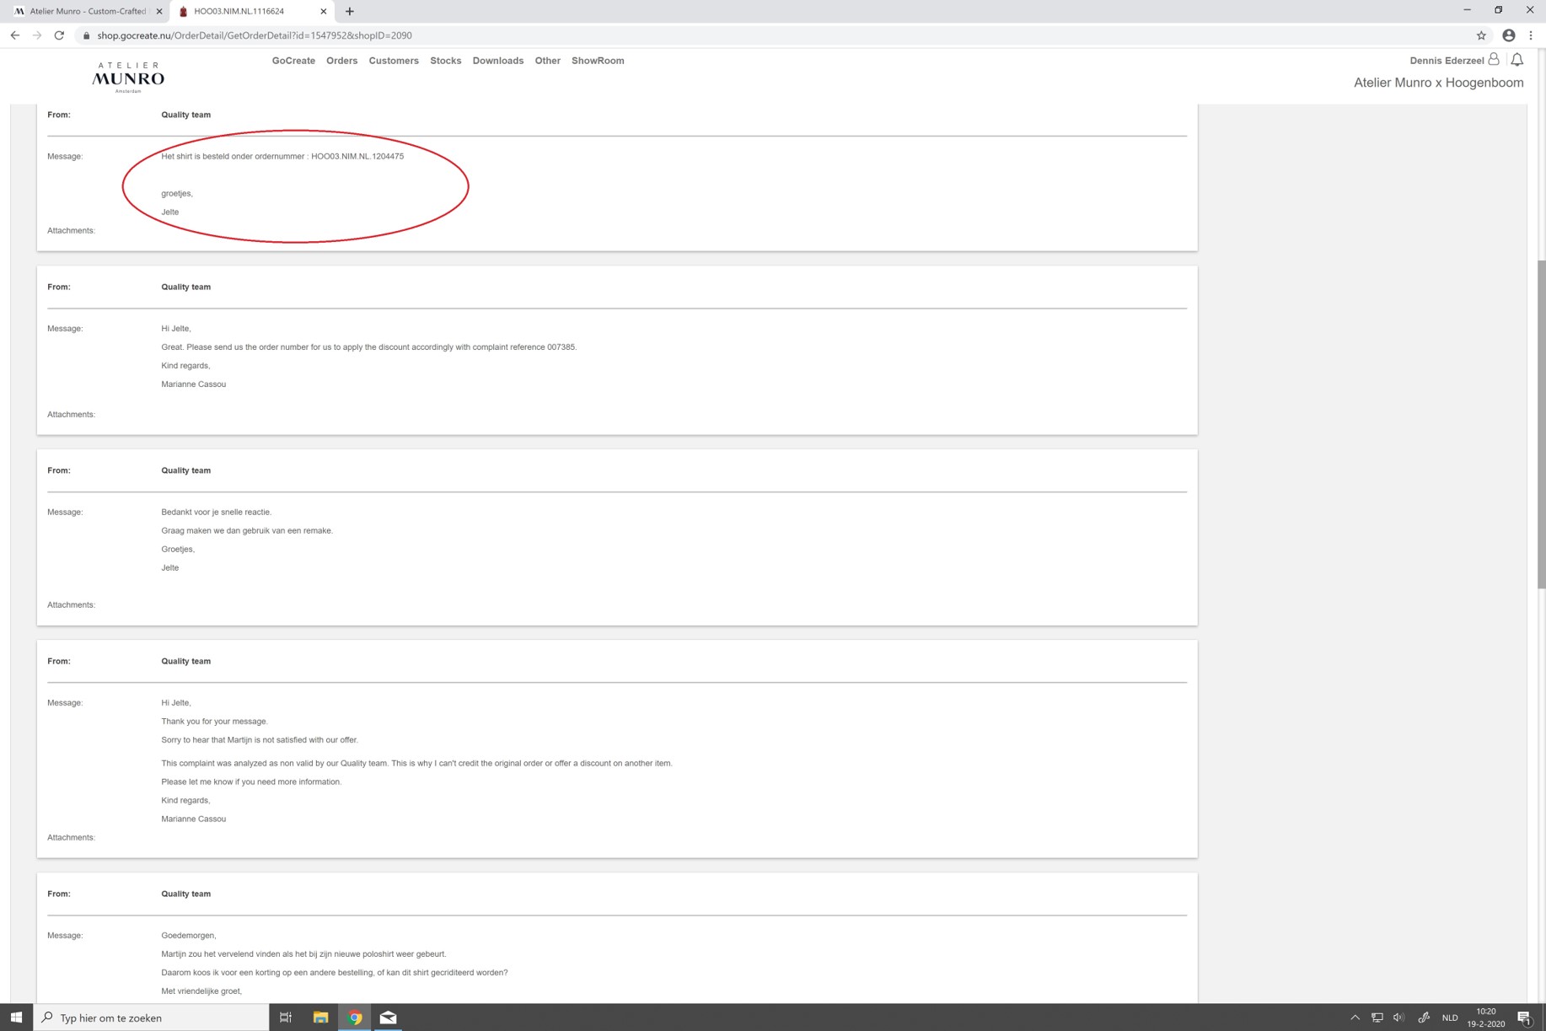This screenshot has width=1546, height=1031.
Task: Click the Chrome taskbar icon
Action: click(x=355, y=1018)
